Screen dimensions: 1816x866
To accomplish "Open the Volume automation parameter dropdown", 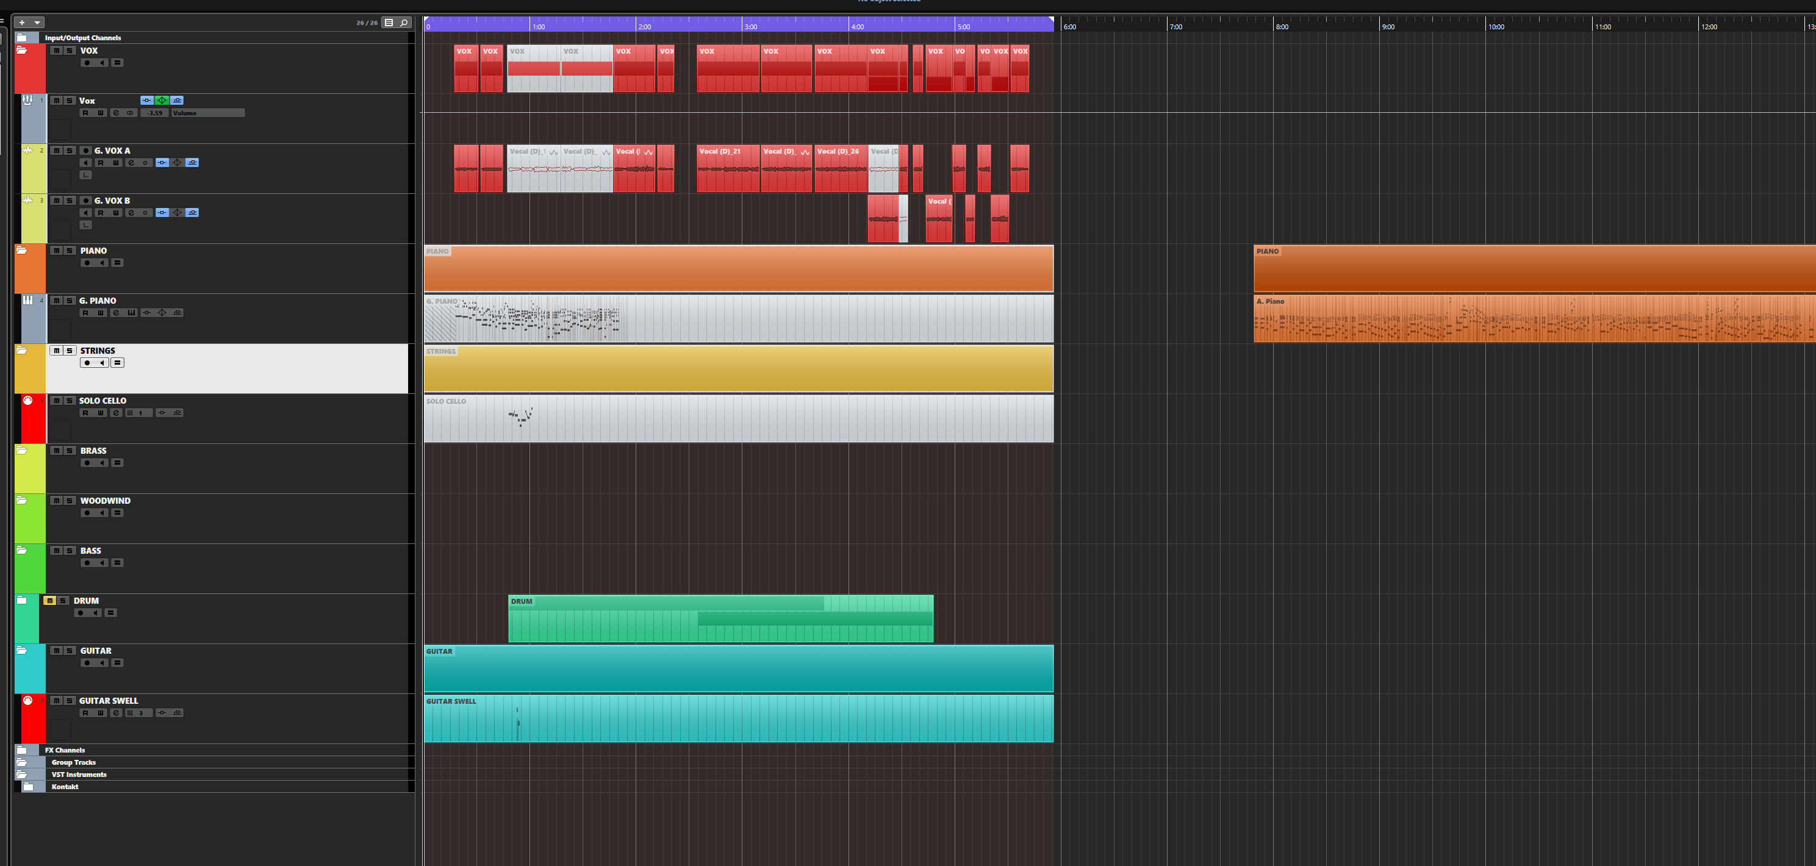I will coord(208,113).
